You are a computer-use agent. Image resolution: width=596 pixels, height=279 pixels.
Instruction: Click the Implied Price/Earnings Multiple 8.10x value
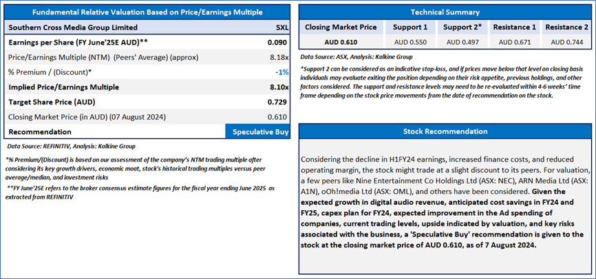[x=278, y=87]
